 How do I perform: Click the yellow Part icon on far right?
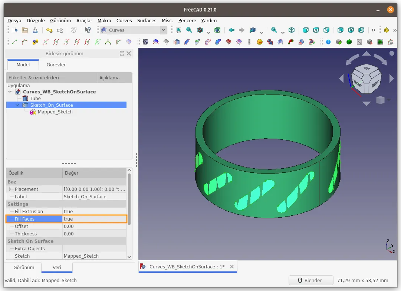pyautogui.click(x=387, y=30)
